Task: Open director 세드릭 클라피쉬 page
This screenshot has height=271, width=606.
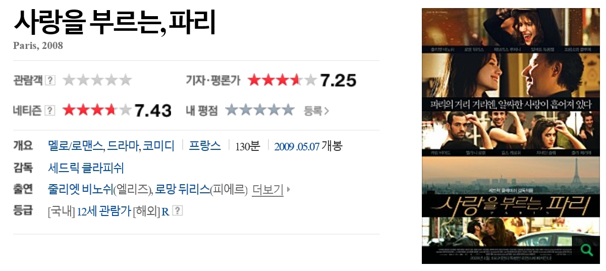Action: [x=86, y=168]
